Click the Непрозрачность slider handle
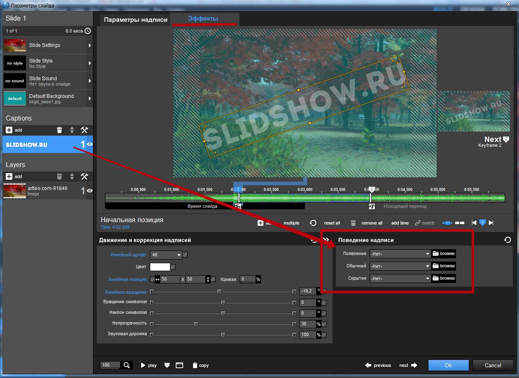Screen dimensions: 519x378 point(196,324)
